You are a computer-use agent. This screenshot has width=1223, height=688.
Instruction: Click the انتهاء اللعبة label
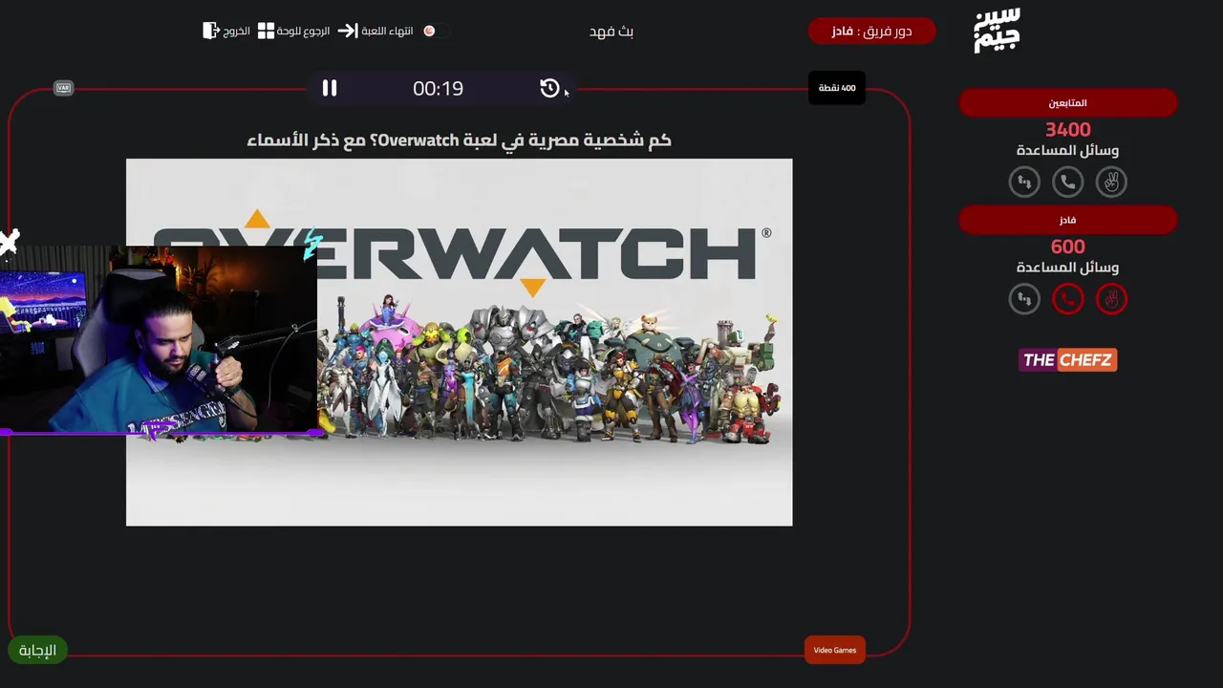tap(387, 31)
